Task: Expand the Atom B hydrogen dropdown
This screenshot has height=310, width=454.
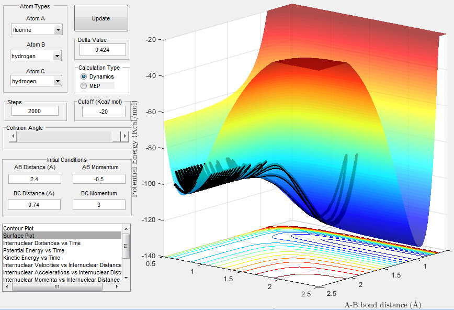Action: 58,56
